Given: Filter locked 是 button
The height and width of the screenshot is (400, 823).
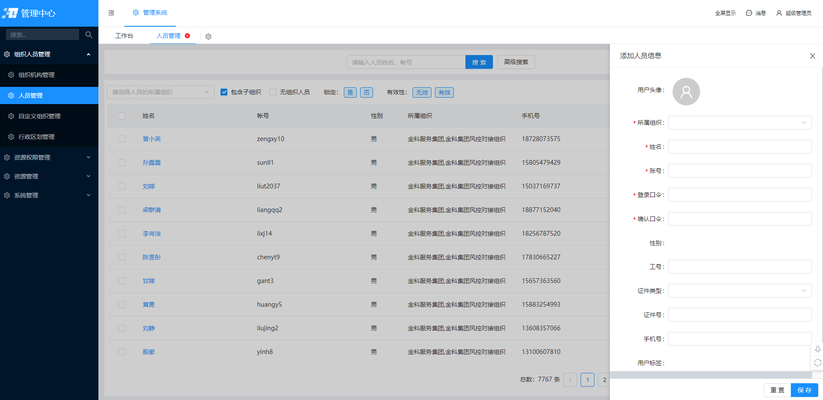Looking at the screenshot, I should pyautogui.click(x=350, y=92).
